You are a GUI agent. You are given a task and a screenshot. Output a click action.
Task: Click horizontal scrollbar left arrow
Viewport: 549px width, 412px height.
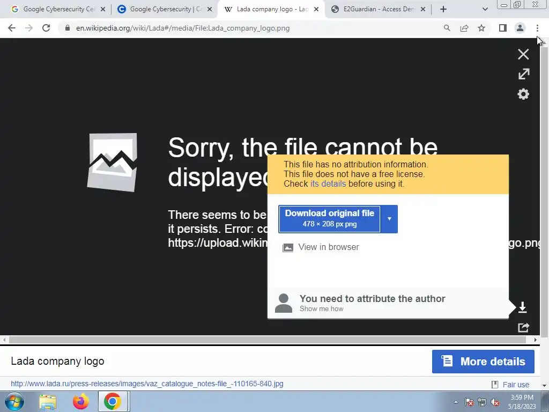point(4,340)
